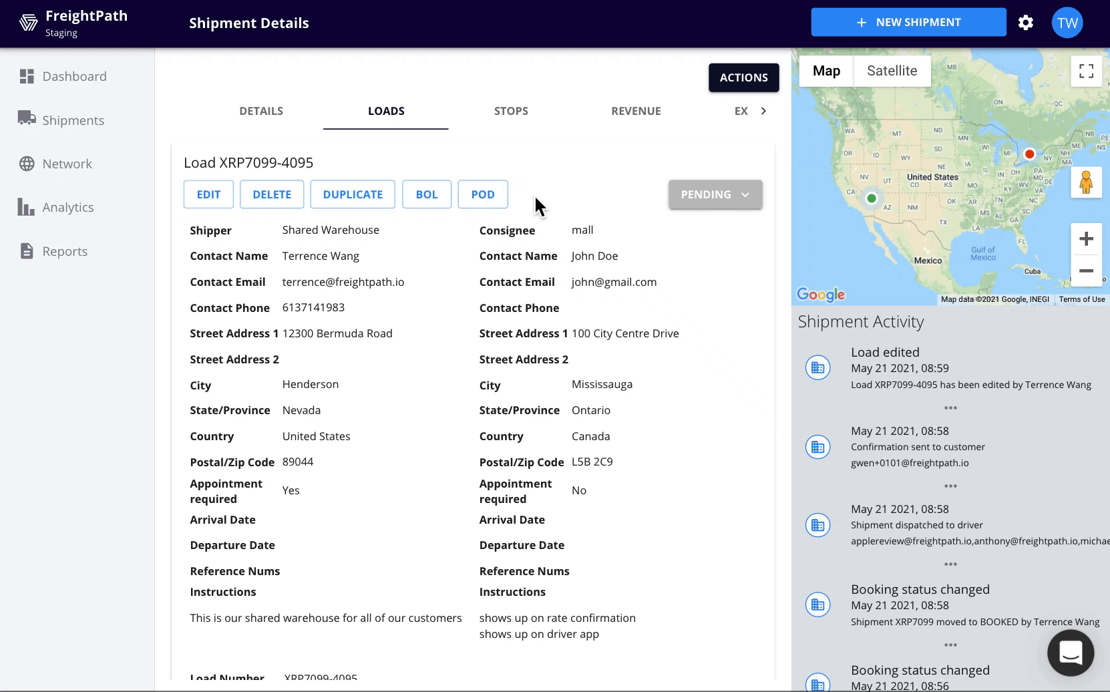Click the green origin map marker
1110x692 pixels.
click(x=871, y=198)
